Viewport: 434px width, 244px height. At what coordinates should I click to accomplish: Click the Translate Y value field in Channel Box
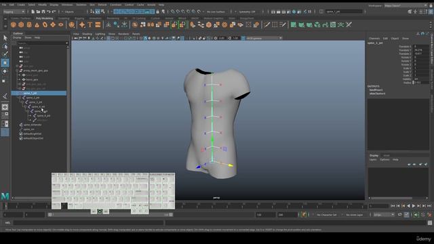coord(420,50)
